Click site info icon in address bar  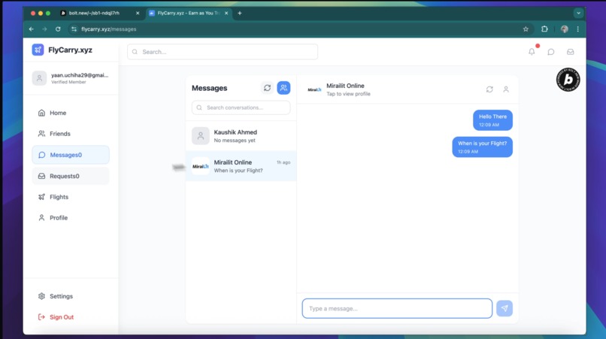[x=74, y=29]
